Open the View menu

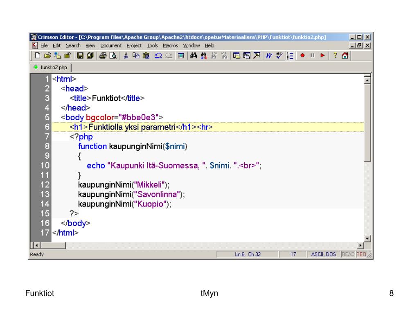pyautogui.click(x=90, y=46)
